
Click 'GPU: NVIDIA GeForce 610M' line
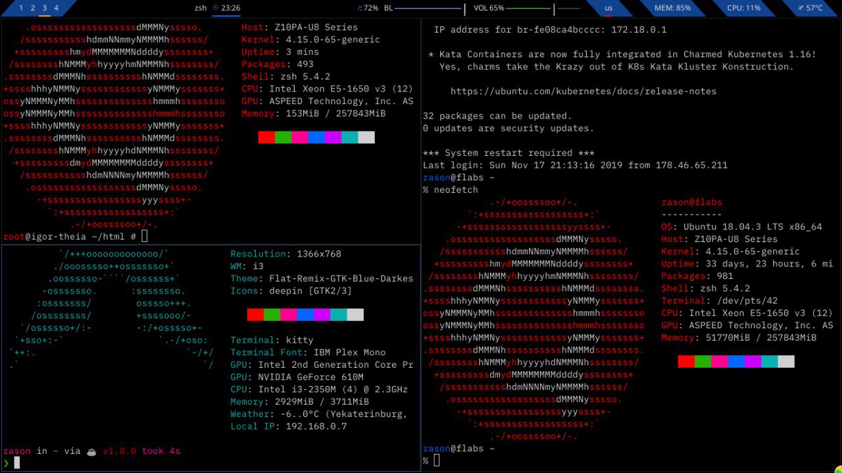coord(297,378)
